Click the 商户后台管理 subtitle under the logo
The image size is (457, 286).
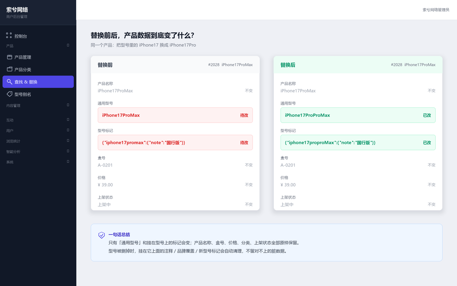[x=17, y=17]
